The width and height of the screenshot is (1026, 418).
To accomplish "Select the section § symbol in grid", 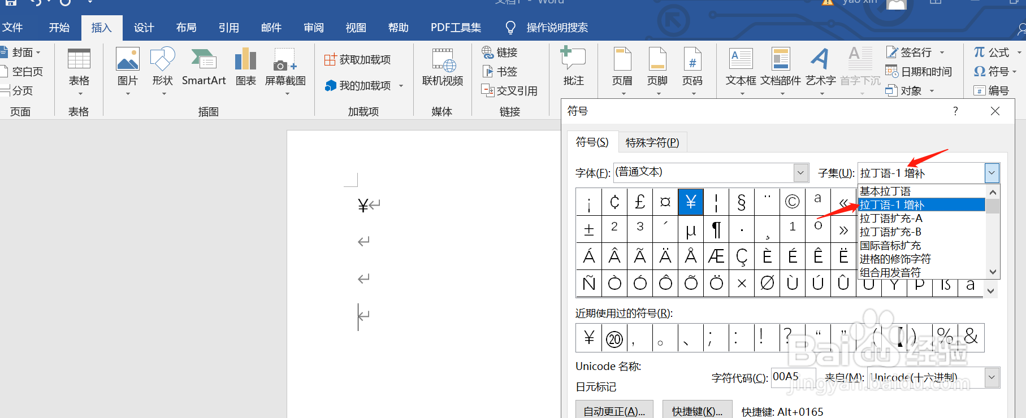I will point(742,202).
